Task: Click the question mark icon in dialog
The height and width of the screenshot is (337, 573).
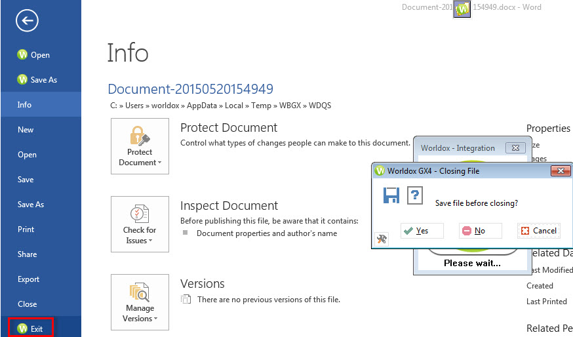Action: (415, 195)
